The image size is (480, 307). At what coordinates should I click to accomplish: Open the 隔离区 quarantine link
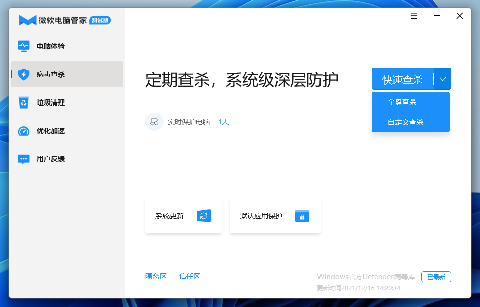156,277
